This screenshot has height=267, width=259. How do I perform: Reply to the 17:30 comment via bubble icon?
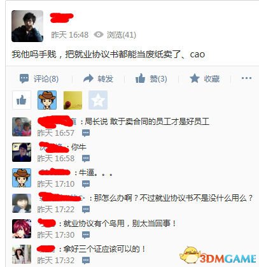click(x=86, y=235)
